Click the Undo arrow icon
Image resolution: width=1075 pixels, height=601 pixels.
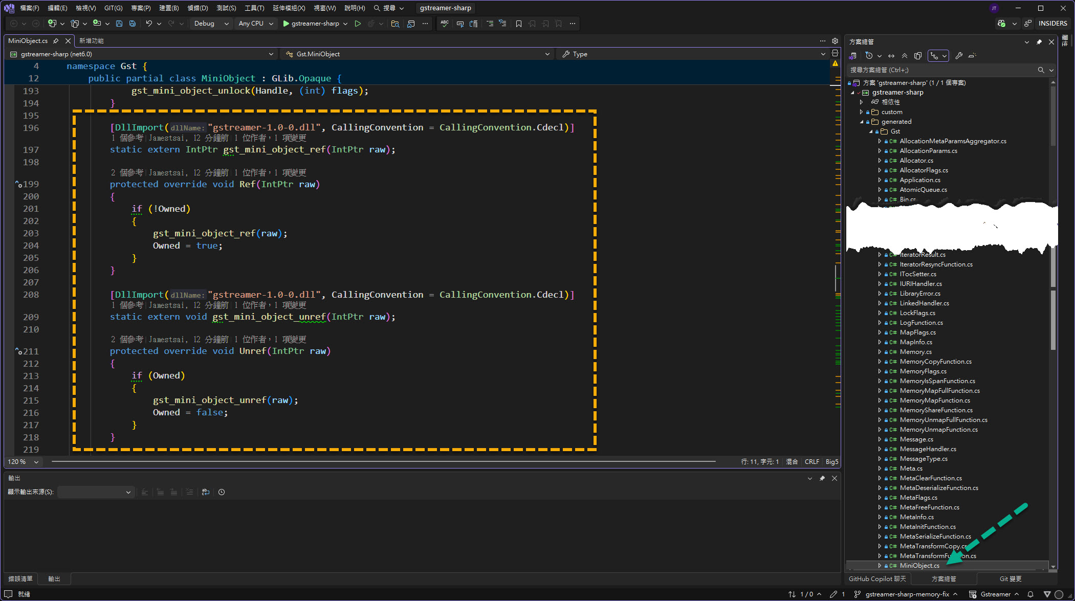[x=148, y=24]
